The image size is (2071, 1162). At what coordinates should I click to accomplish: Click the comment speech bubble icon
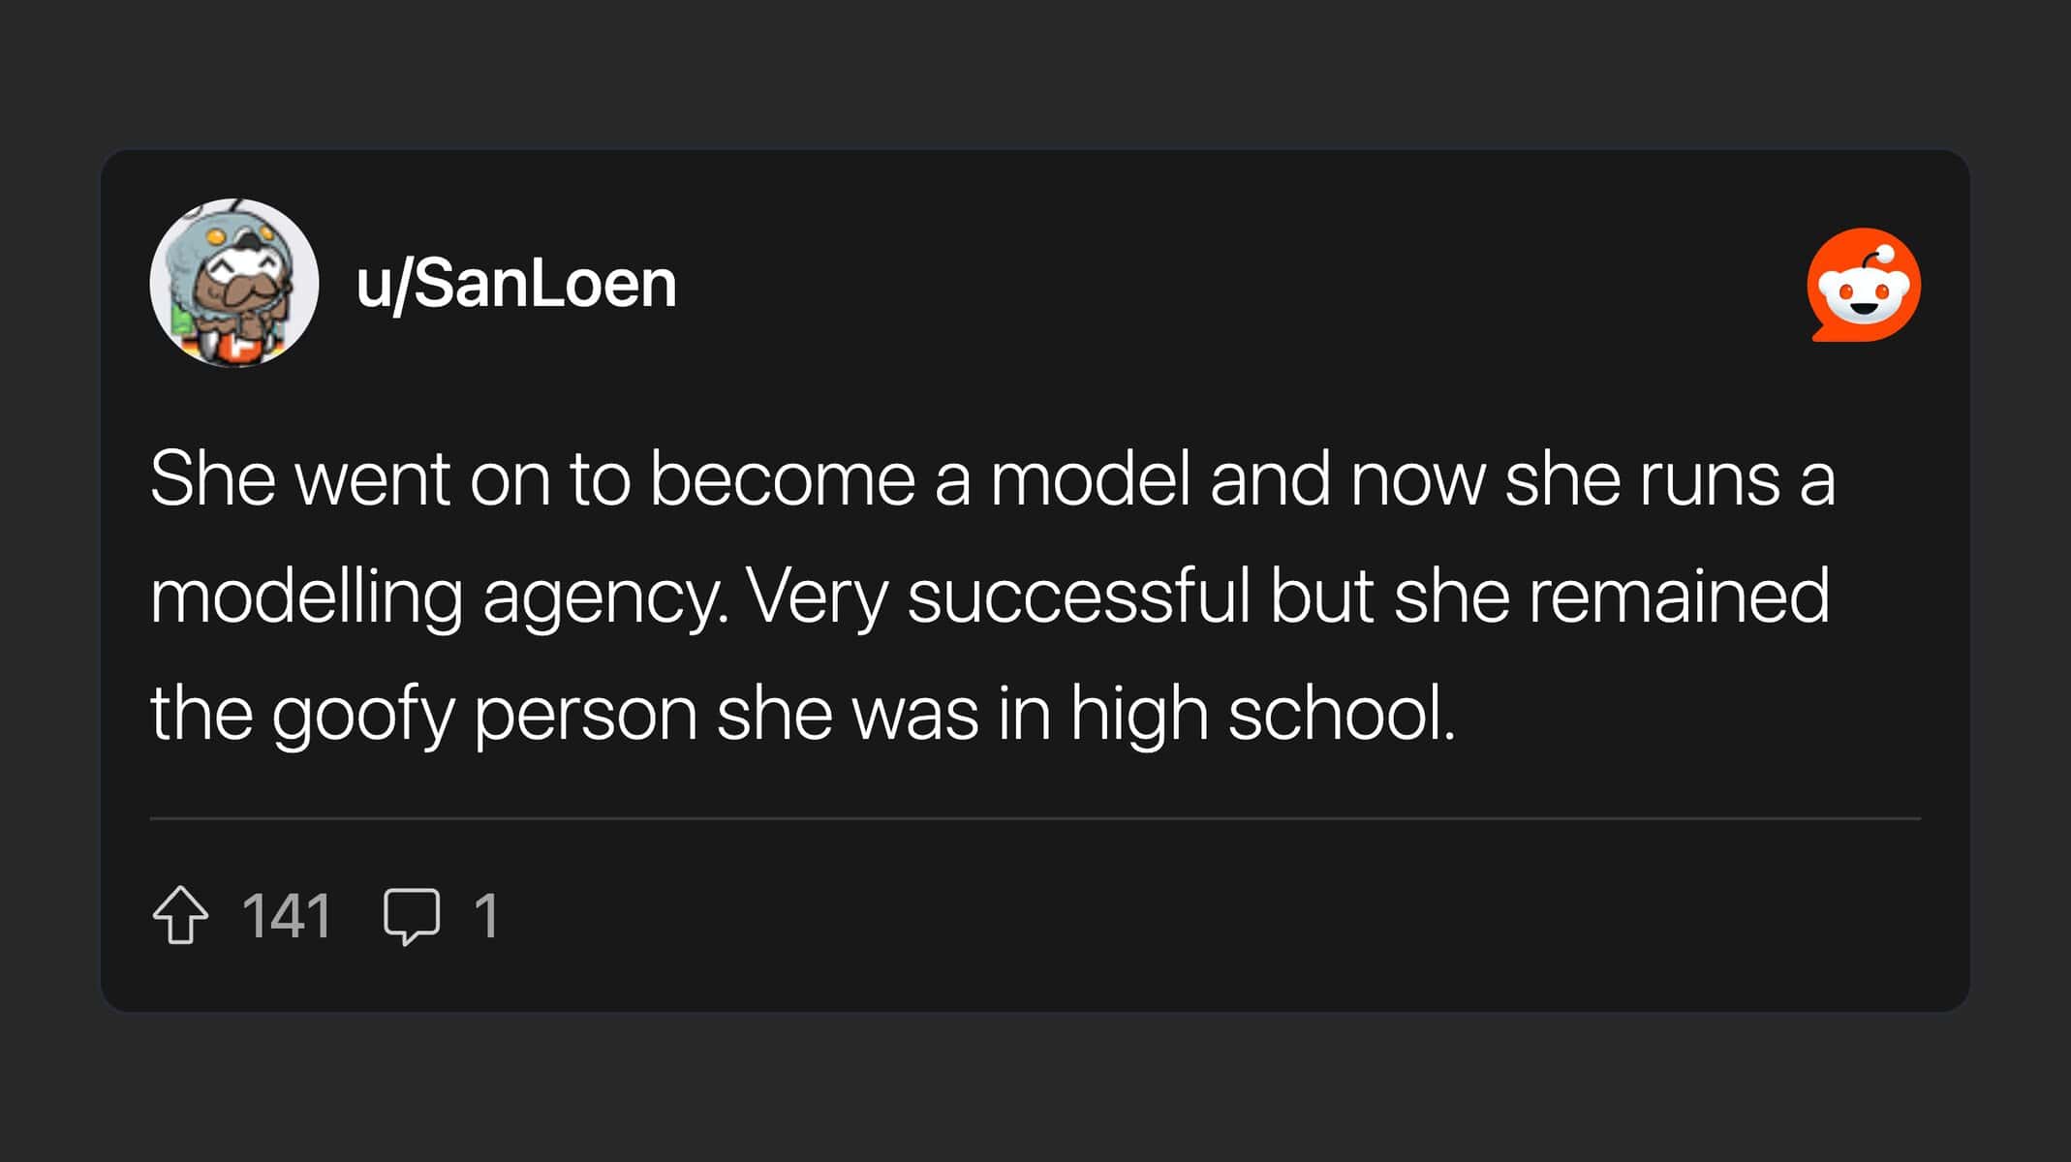tap(412, 915)
